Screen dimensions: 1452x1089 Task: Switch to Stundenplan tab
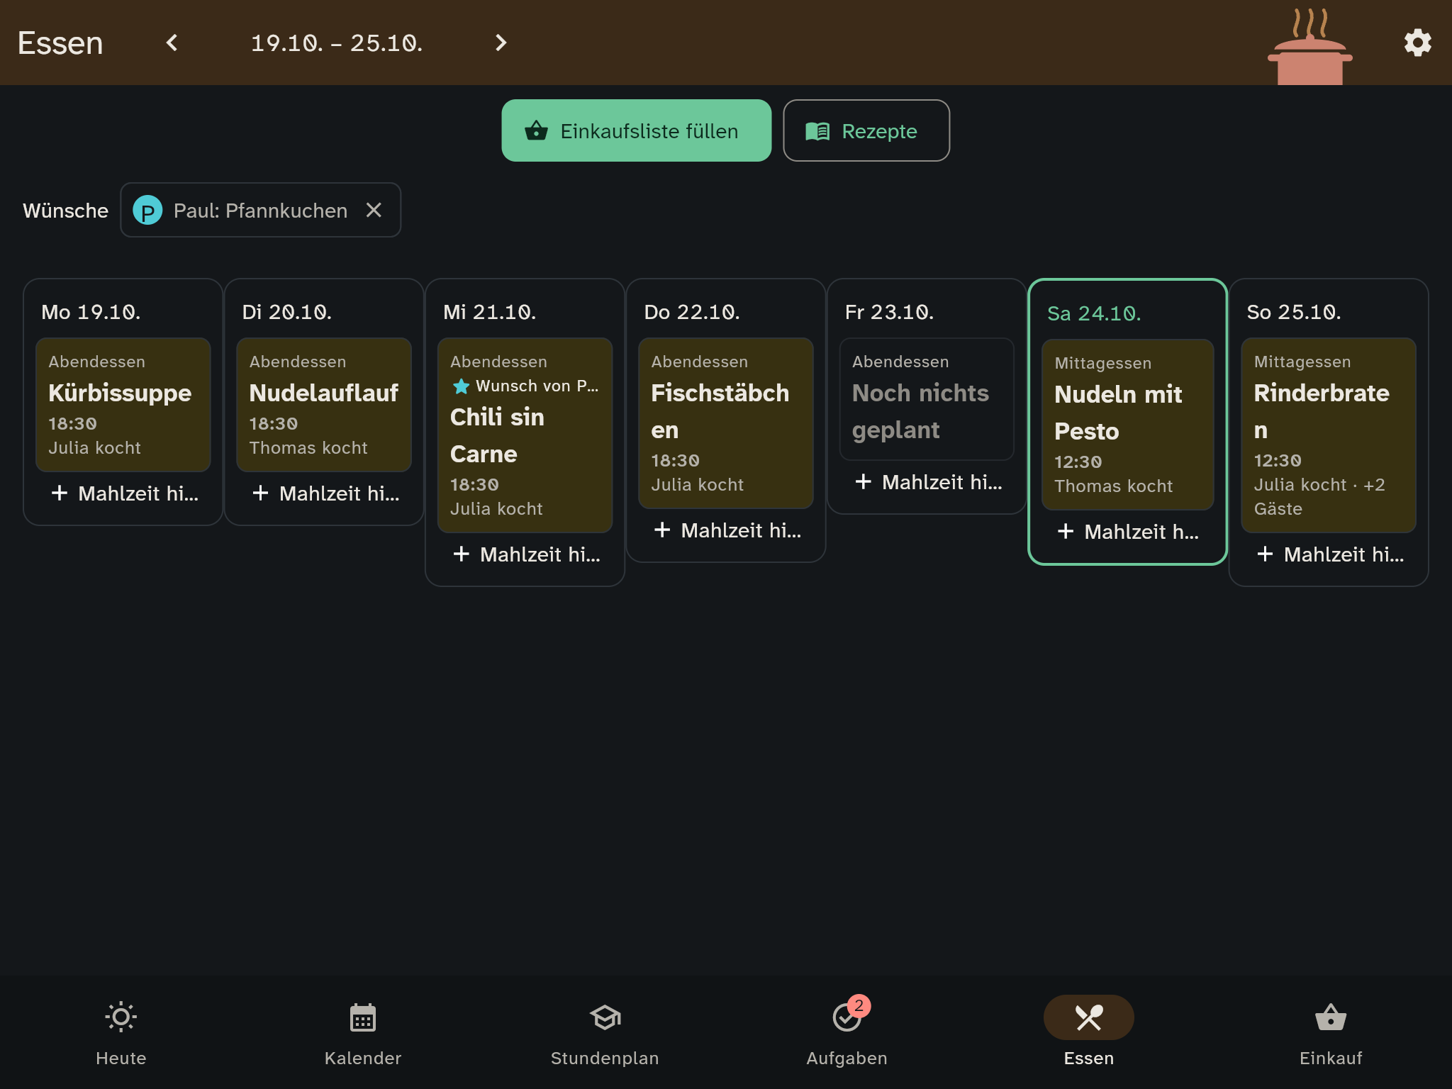pos(605,1032)
